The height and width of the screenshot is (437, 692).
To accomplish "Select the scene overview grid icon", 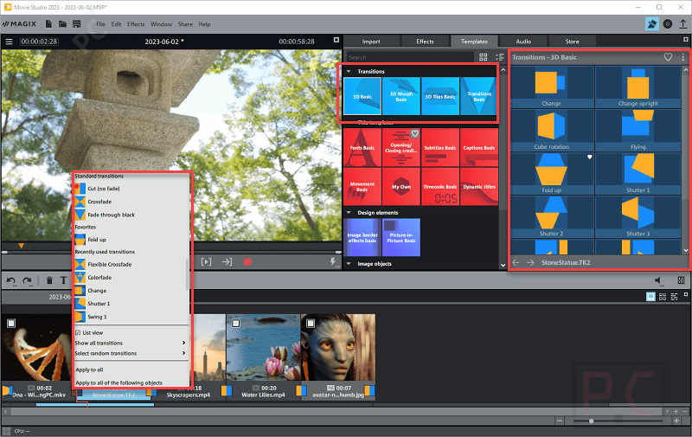I will click(x=663, y=297).
